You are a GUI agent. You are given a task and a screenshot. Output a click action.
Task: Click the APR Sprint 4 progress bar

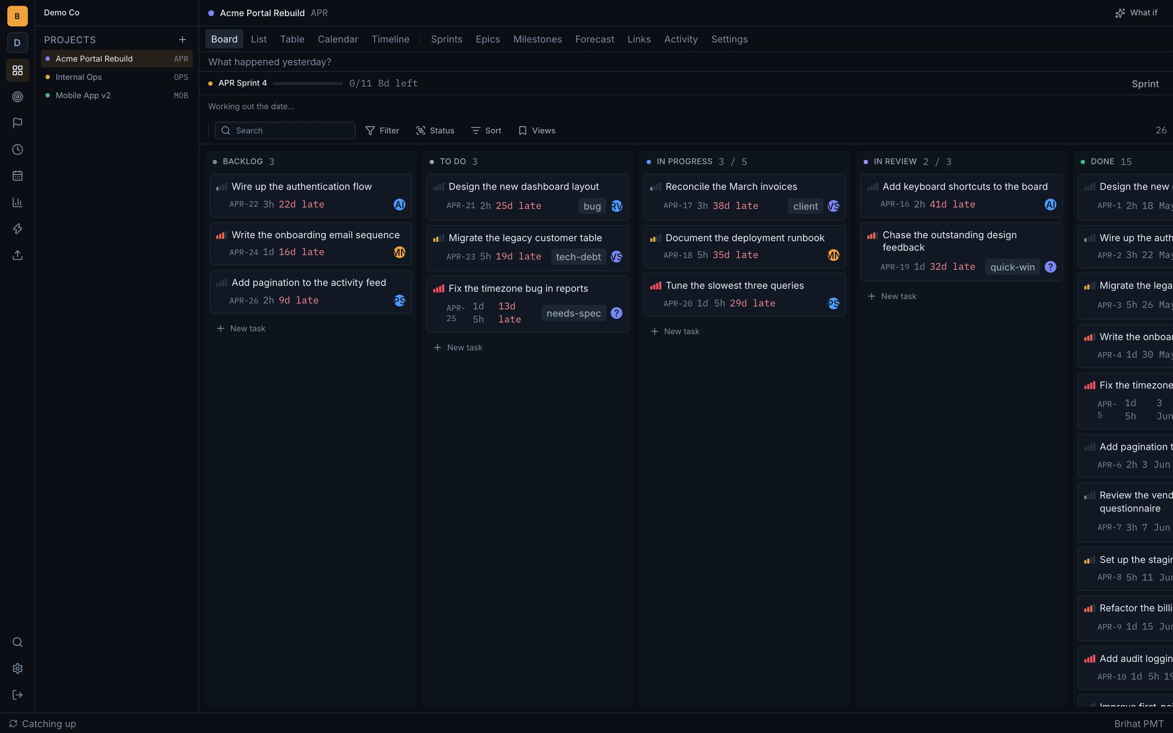[308, 84]
